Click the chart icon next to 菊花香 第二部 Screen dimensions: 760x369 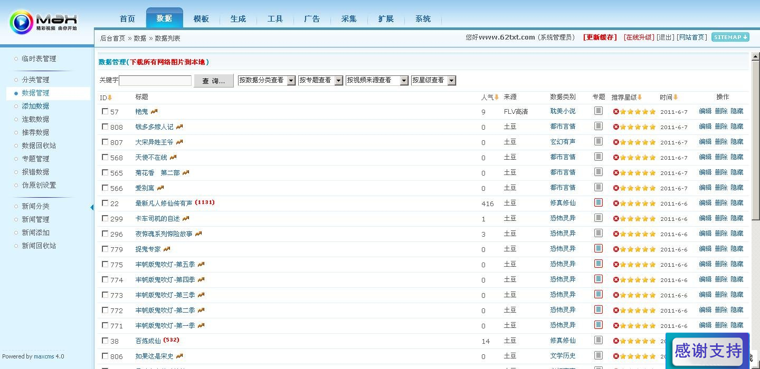click(x=186, y=172)
